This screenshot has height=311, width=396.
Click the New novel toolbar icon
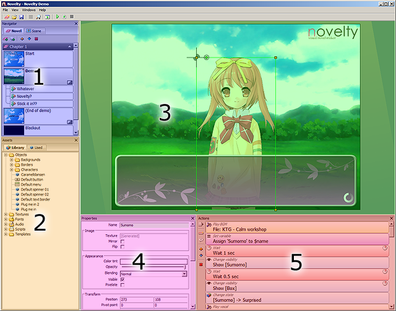click(7, 17)
